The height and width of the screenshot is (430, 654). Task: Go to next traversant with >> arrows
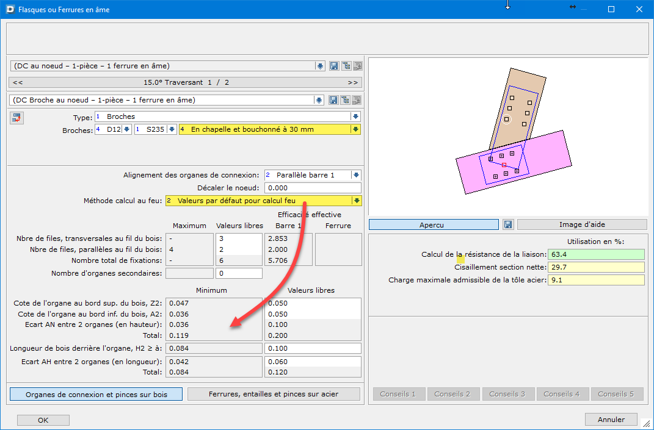[353, 82]
